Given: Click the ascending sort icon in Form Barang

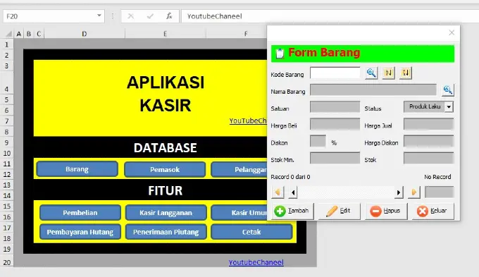Looking at the screenshot, I should tap(388, 73).
